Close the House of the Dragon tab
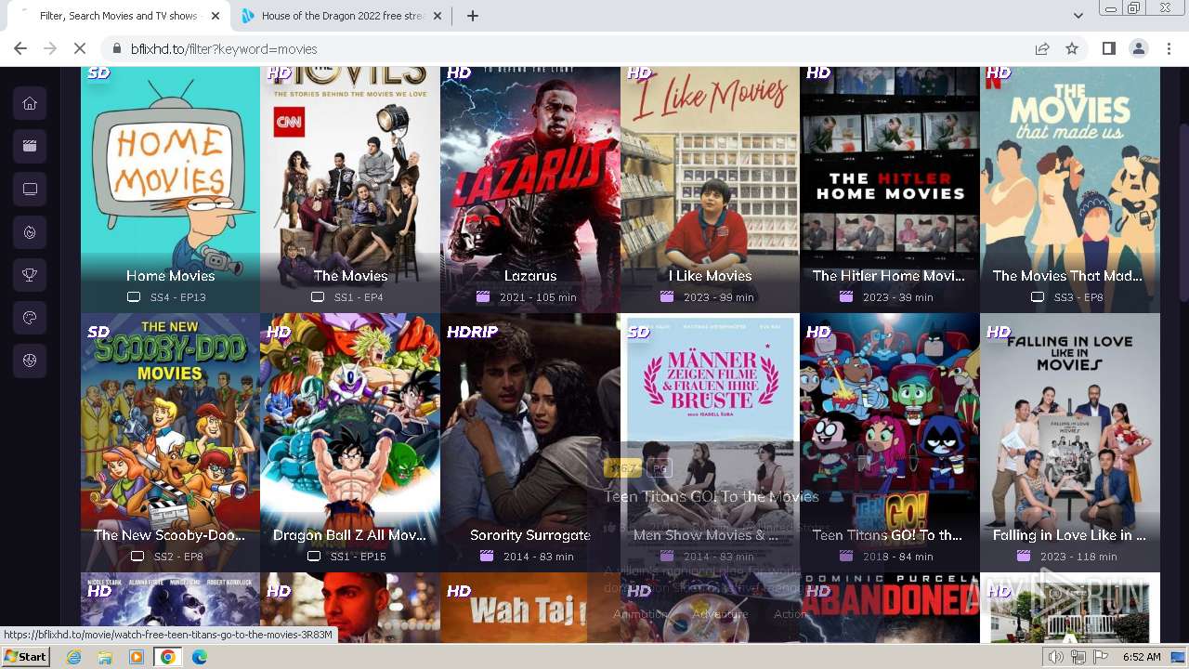Screen dimensions: 1189x669 click(438, 16)
